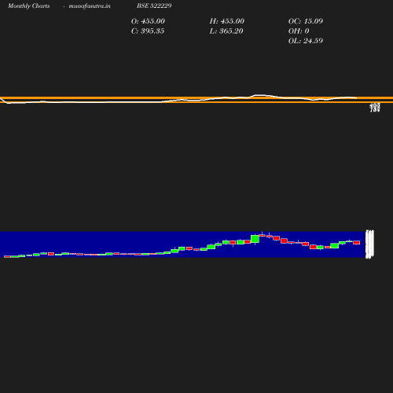393x393 pixels.
Task: Click the first red candlestick at far left
Action: 7,256
